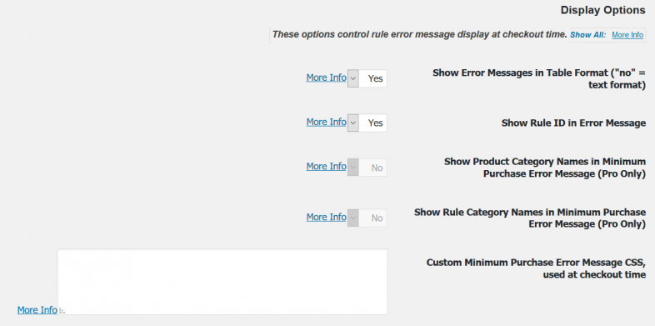Open the Show Rule ID dropdown showing Yes
Screen dimensions: 655x326
pos(367,123)
